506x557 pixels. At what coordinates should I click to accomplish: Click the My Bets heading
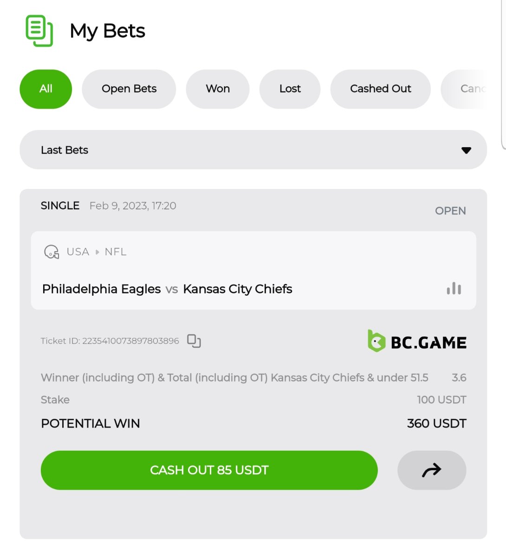click(107, 31)
